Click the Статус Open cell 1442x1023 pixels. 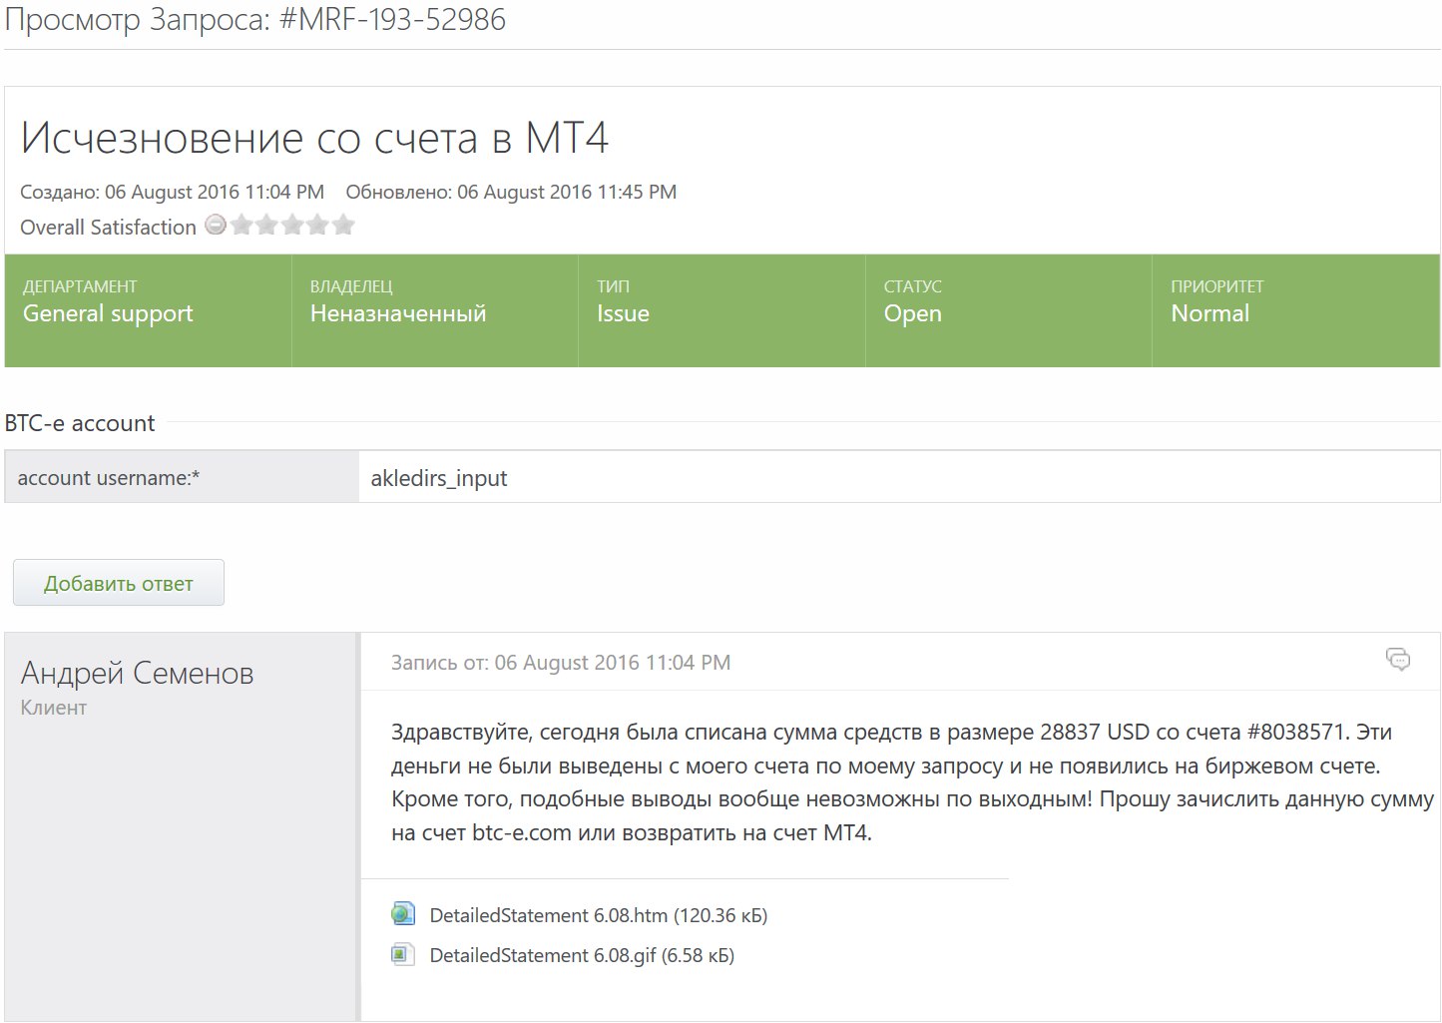coord(1008,310)
